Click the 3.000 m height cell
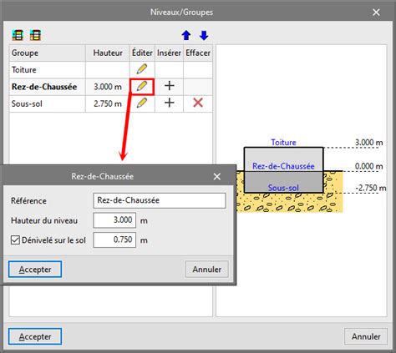The image size is (396, 353). click(108, 87)
